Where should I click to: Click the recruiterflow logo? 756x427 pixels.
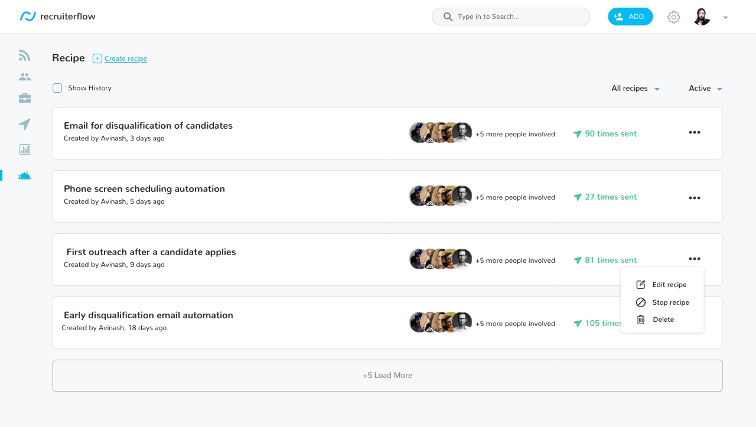pos(57,17)
